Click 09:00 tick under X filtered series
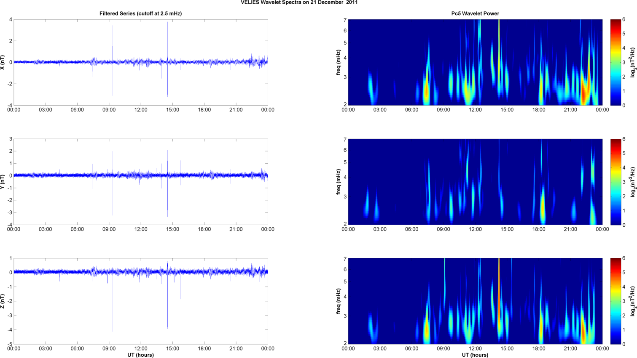The height and width of the screenshot is (358, 637). coord(109,110)
